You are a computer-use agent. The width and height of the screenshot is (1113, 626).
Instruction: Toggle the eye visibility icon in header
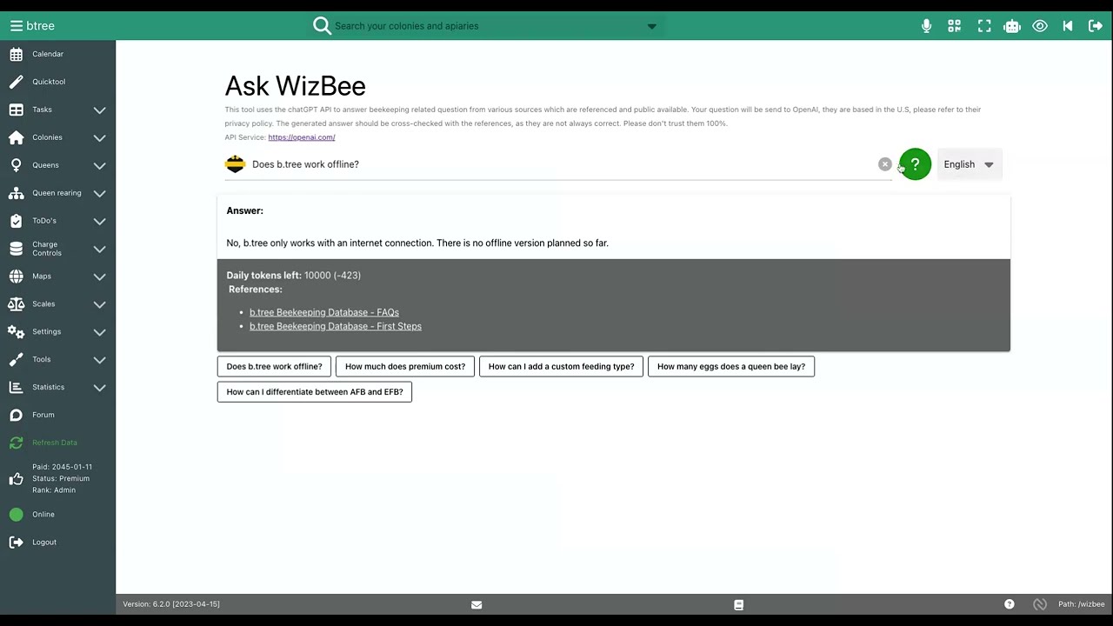click(1040, 26)
